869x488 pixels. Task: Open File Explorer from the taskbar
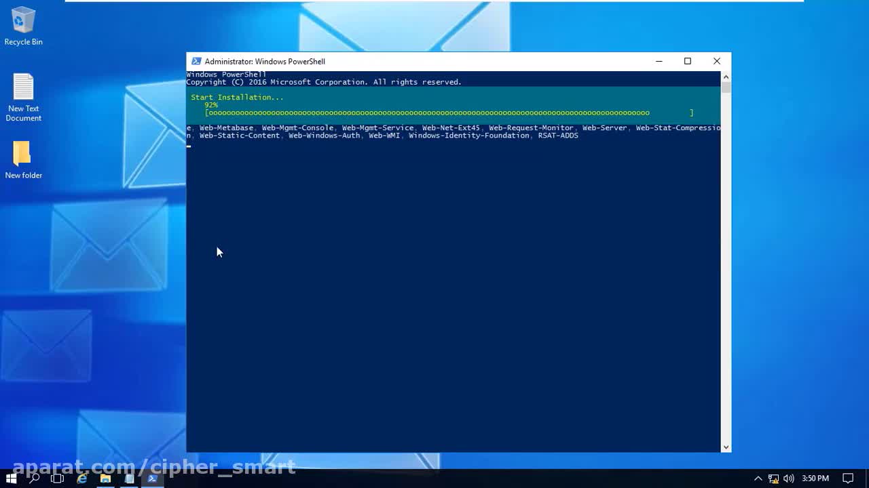(x=105, y=479)
